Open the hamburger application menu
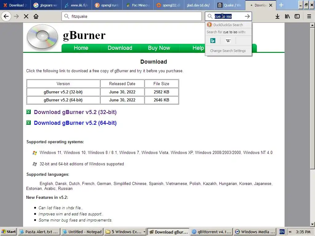Image resolution: width=315 pixels, height=236 pixels. pos(309,16)
